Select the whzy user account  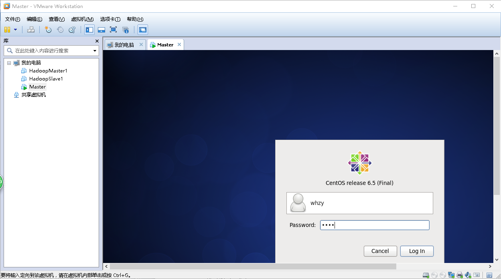(360, 203)
